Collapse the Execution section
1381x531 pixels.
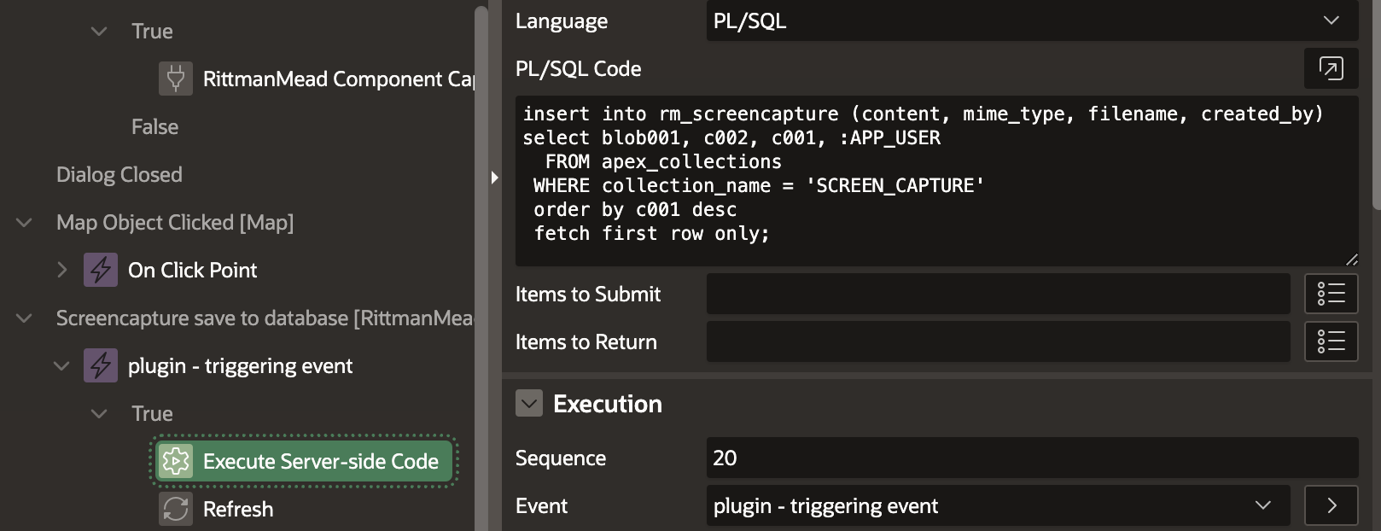(x=529, y=403)
